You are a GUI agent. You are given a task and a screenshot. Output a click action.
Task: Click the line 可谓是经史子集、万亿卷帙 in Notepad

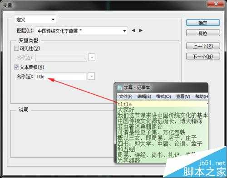151,132
